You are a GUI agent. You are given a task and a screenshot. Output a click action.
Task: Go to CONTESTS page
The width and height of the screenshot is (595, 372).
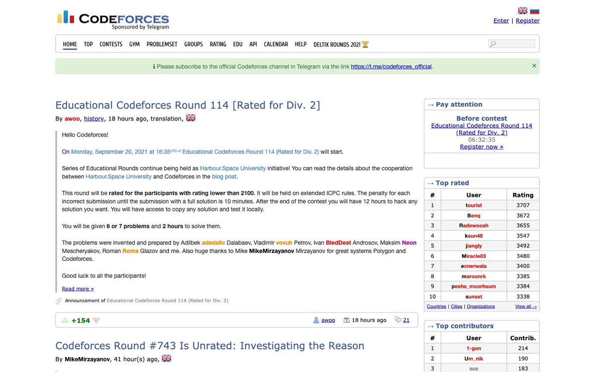(111, 44)
